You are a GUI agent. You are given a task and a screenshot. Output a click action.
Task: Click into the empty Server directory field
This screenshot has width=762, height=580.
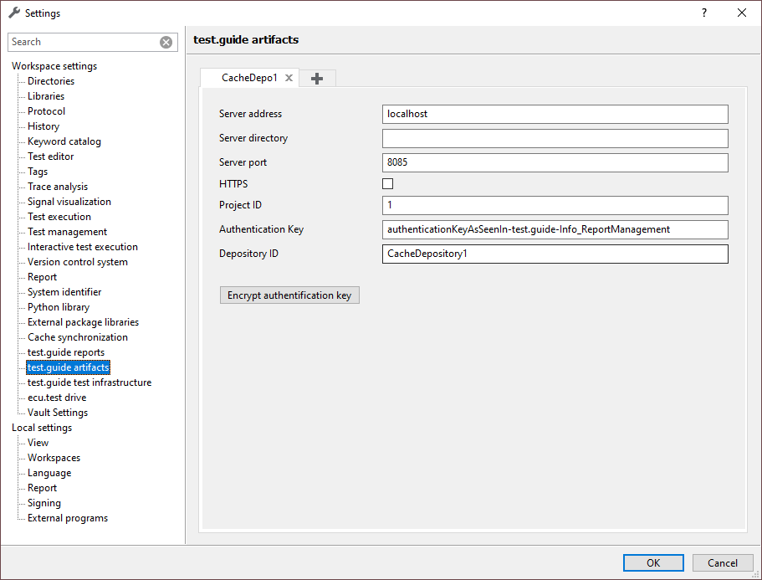(555, 139)
